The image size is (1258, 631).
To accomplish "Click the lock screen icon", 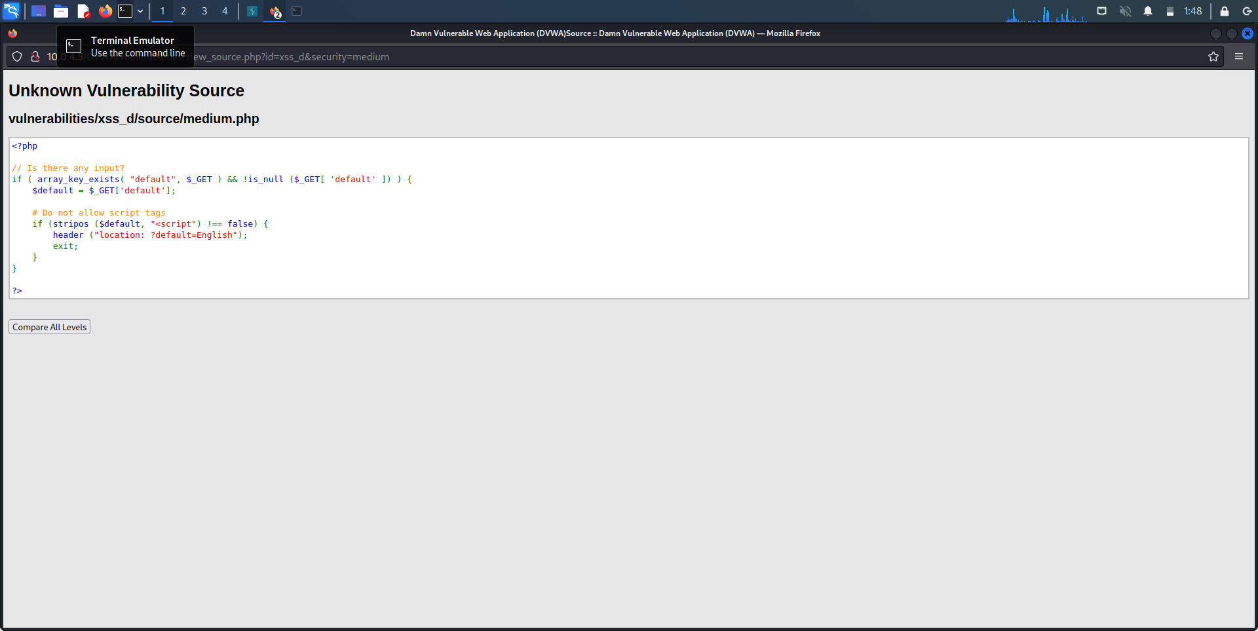I will click(1224, 11).
